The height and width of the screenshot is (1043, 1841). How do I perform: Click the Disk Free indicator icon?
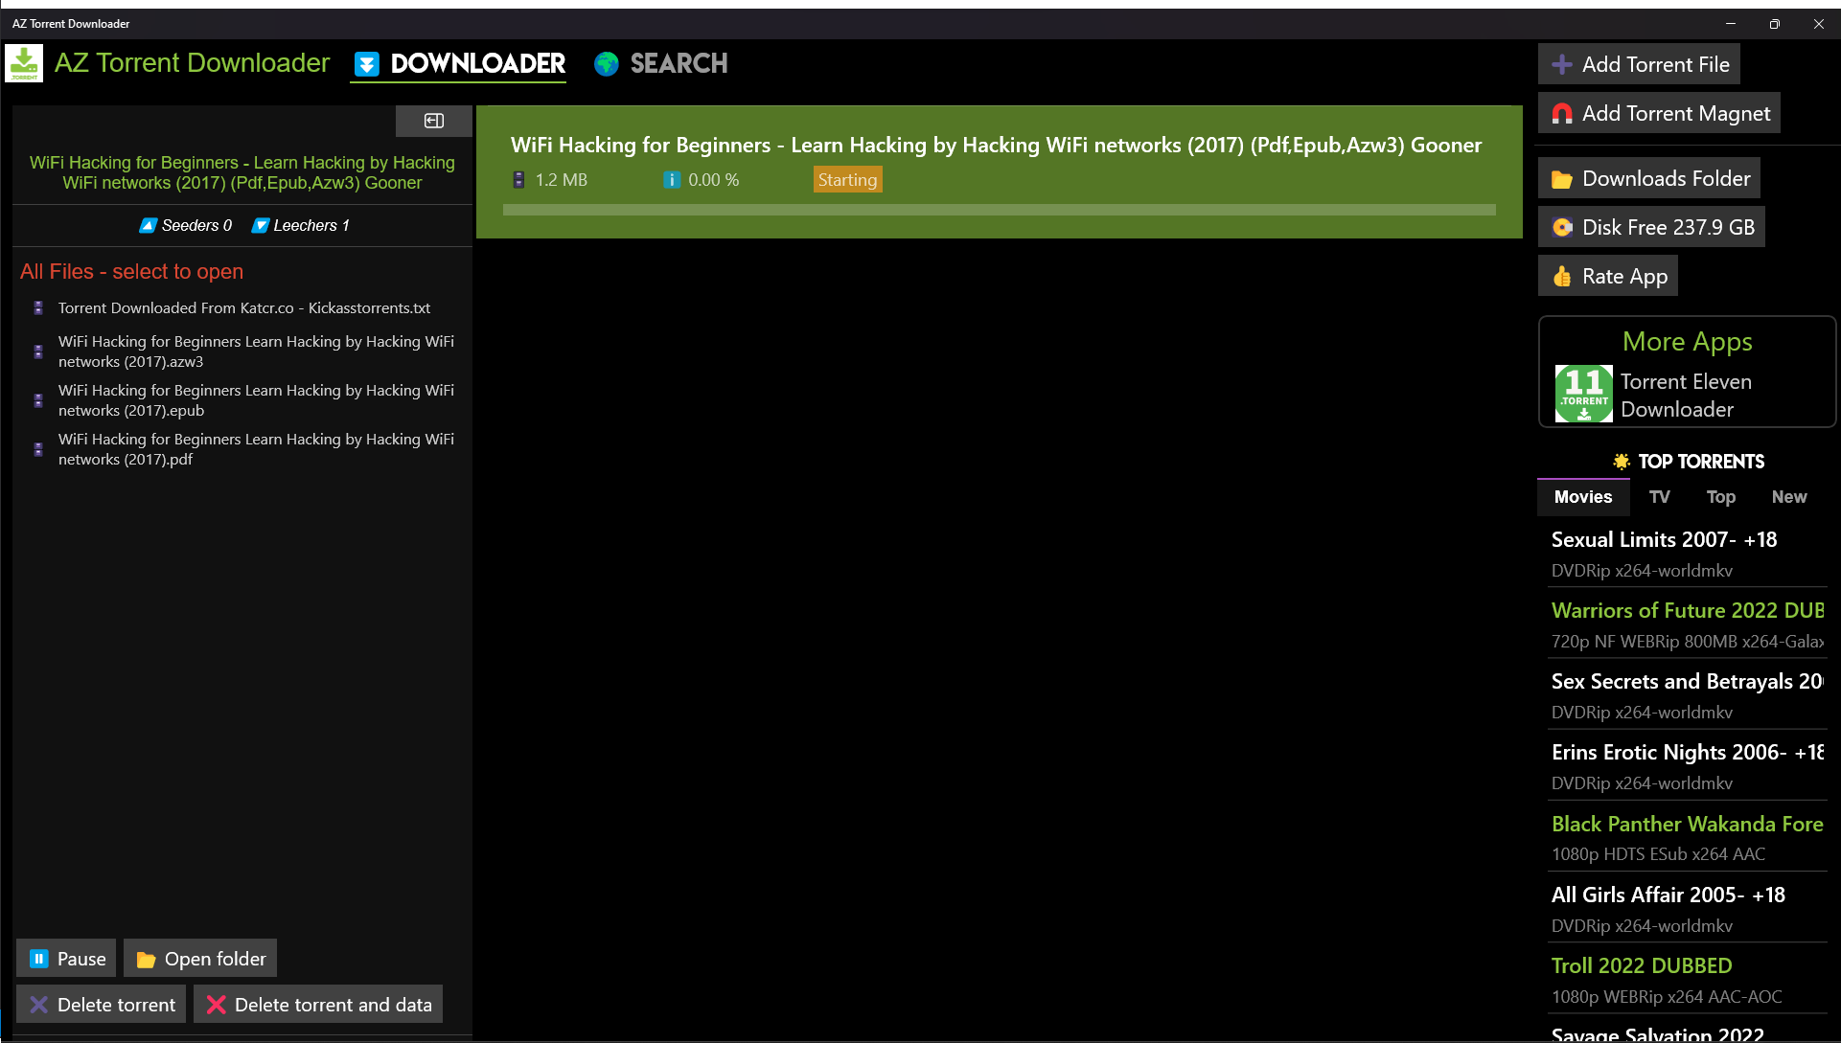(1561, 226)
